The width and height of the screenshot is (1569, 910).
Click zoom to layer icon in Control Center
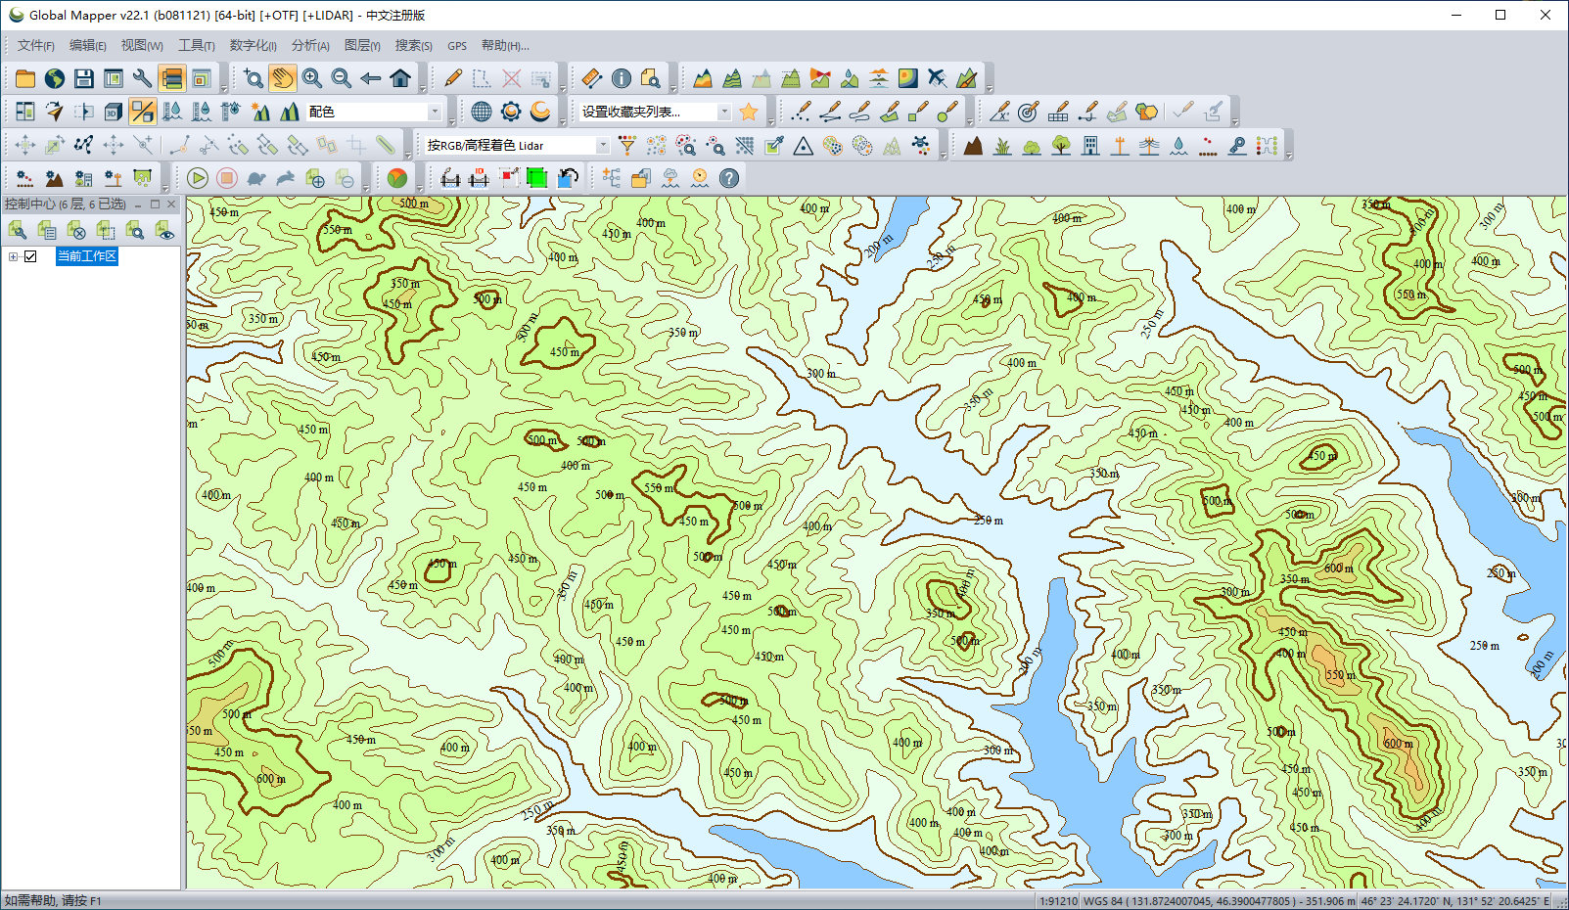pos(135,231)
